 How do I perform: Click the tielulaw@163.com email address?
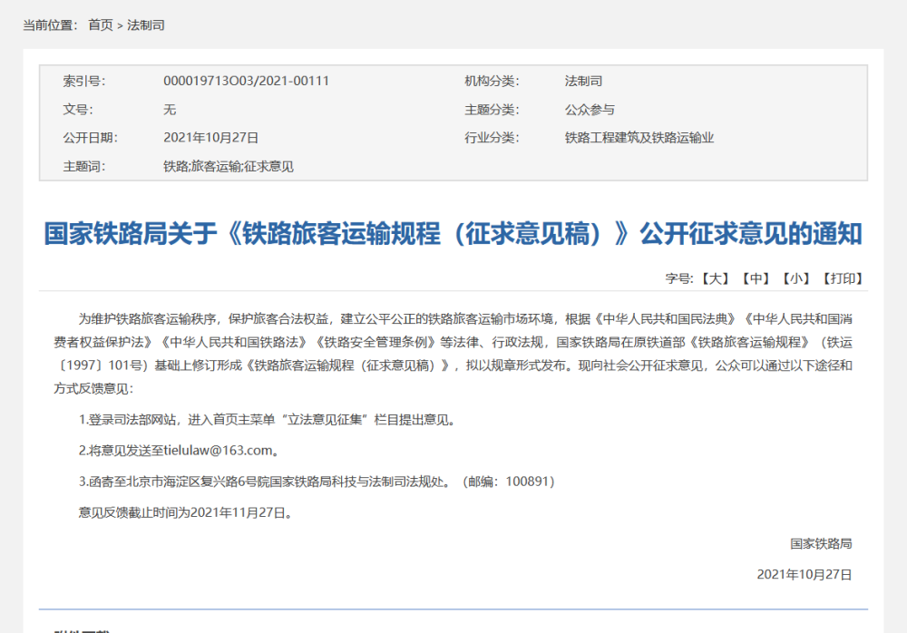click(x=218, y=450)
